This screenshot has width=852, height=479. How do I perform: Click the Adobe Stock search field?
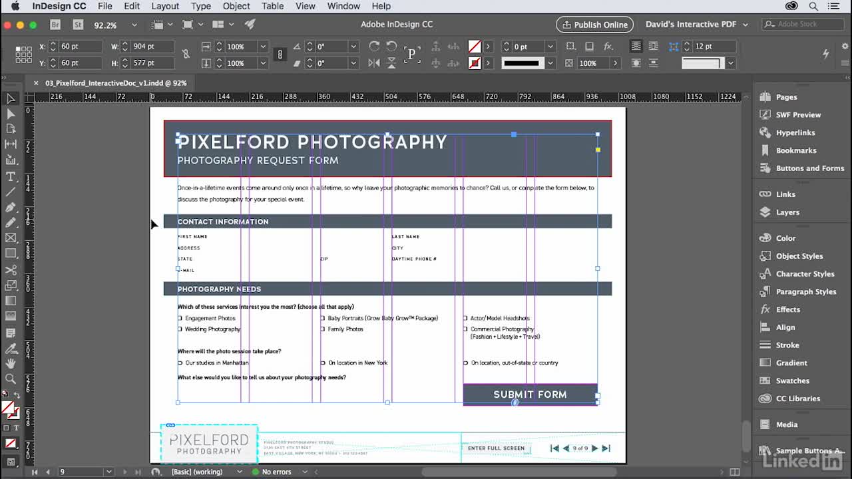(804, 25)
